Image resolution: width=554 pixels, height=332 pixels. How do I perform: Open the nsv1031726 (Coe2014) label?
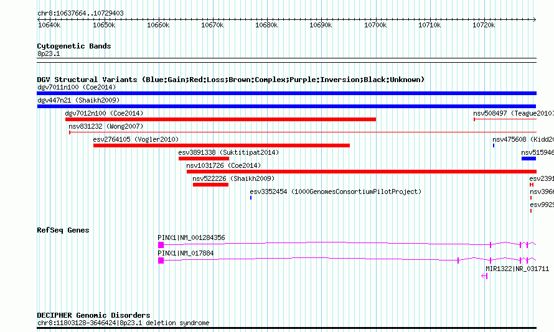pyautogui.click(x=223, y=165)
